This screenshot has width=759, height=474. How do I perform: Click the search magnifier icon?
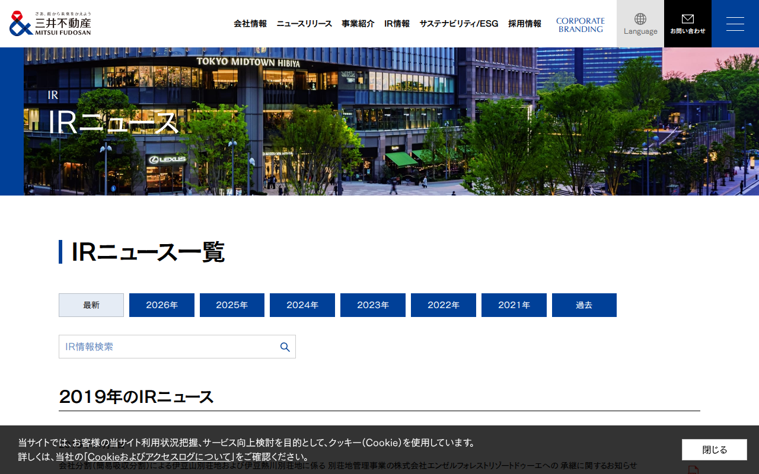tap(285, 347)
